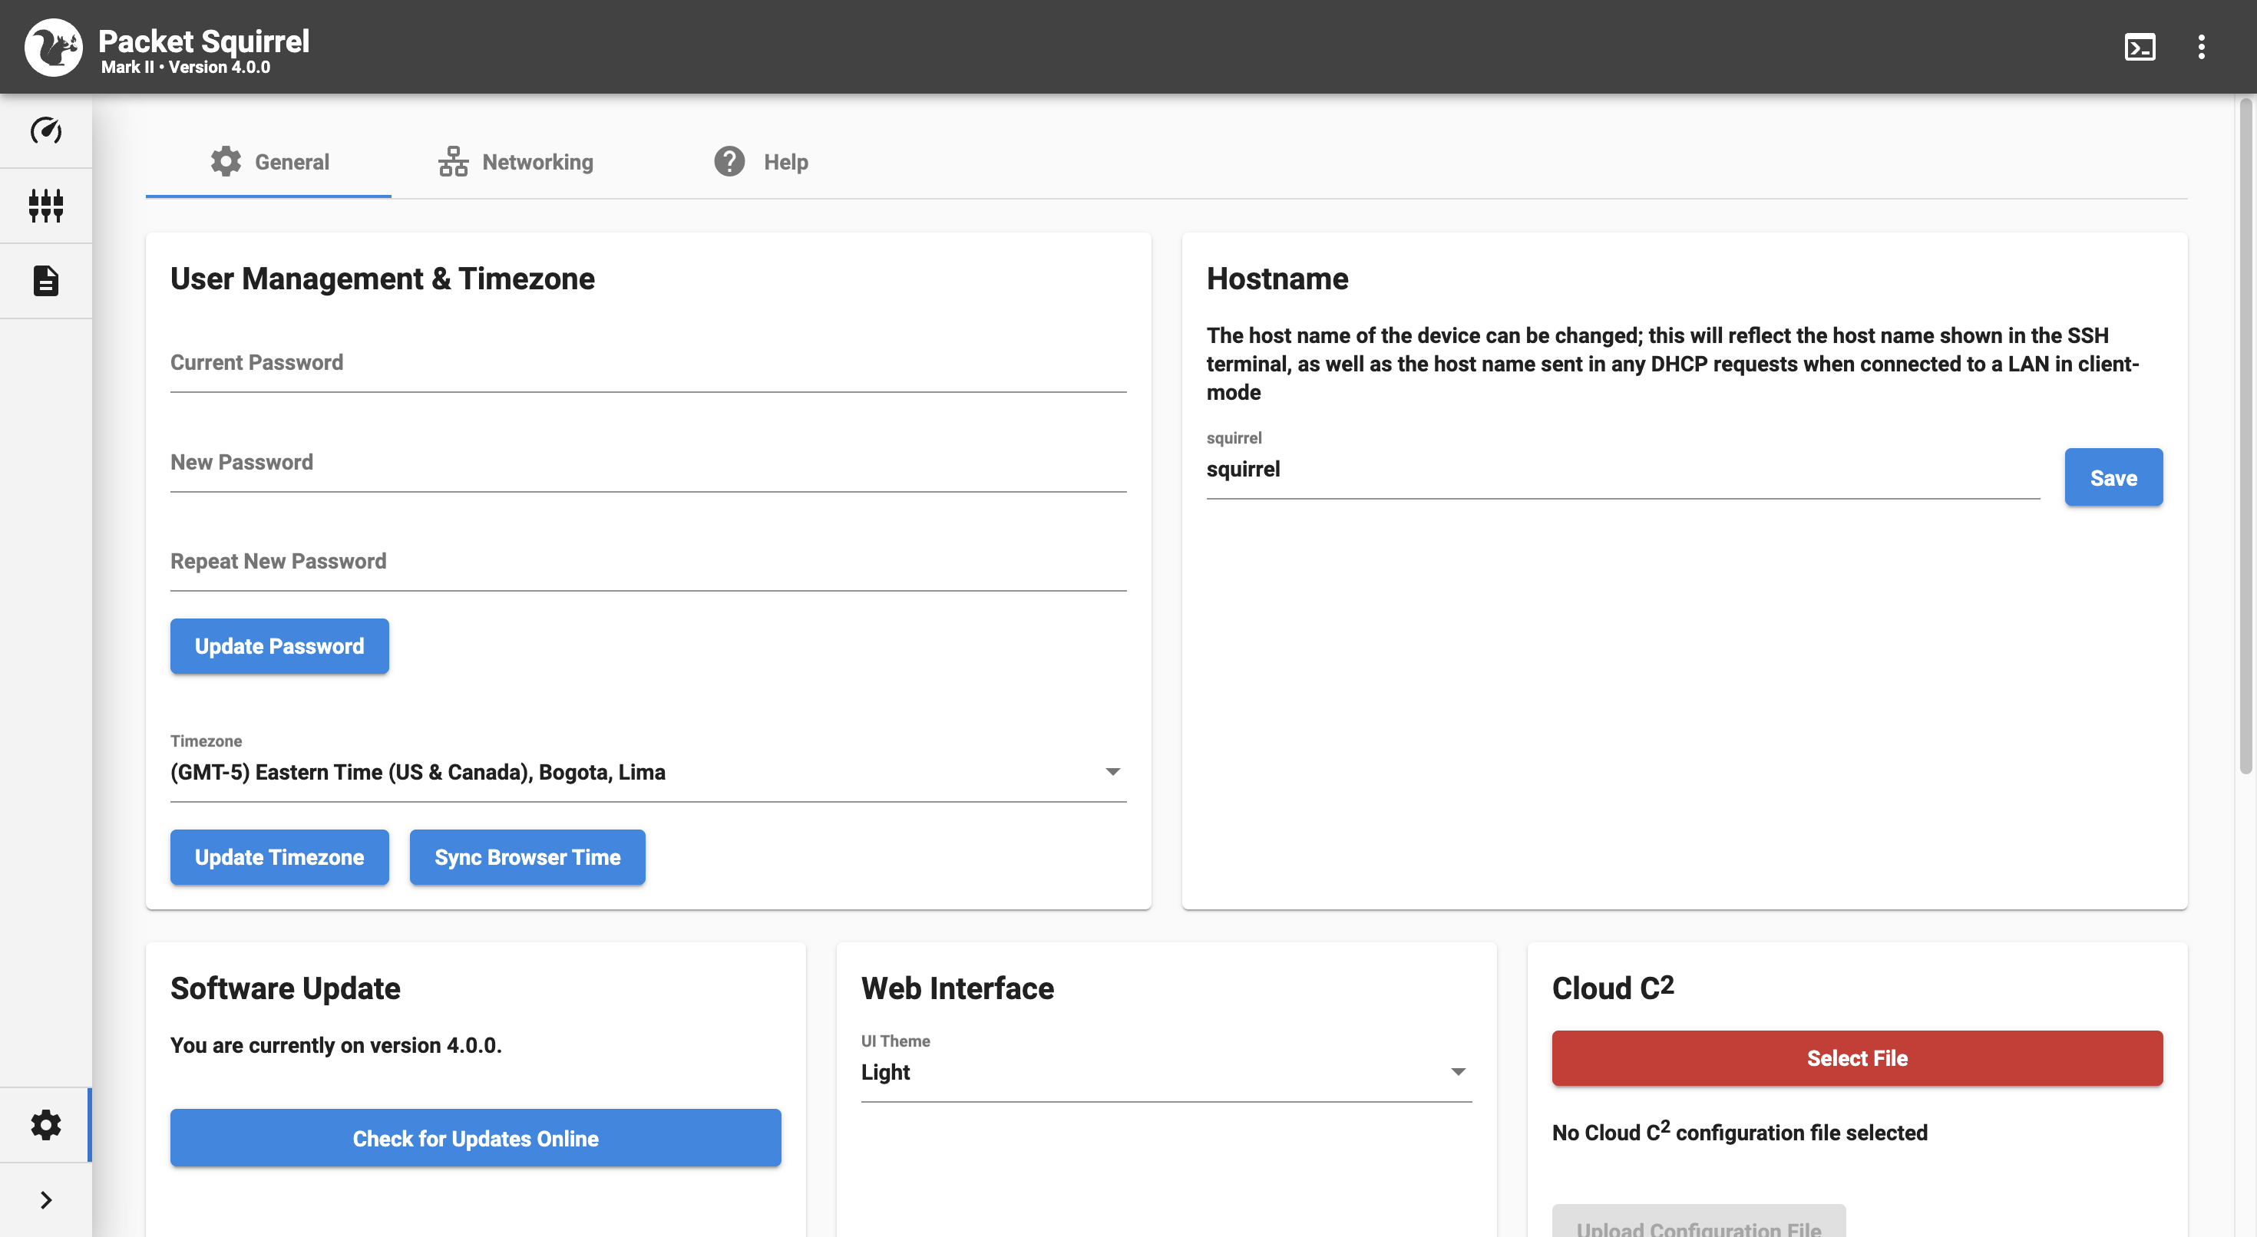Focus the Current Password field
Viewport: 2257px width, 1237px height.
coord(647,364)
